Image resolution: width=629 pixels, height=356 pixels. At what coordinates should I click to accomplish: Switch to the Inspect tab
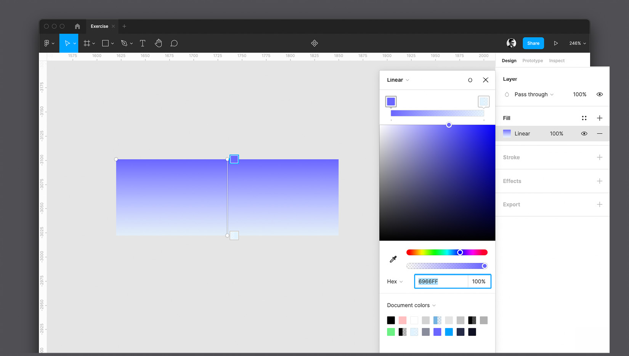click(x=557, y=61)
